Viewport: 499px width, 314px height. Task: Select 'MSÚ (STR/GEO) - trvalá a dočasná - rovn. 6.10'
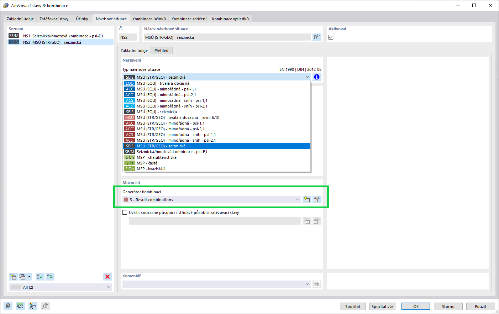pyautogui.click(x=217, y=117)
